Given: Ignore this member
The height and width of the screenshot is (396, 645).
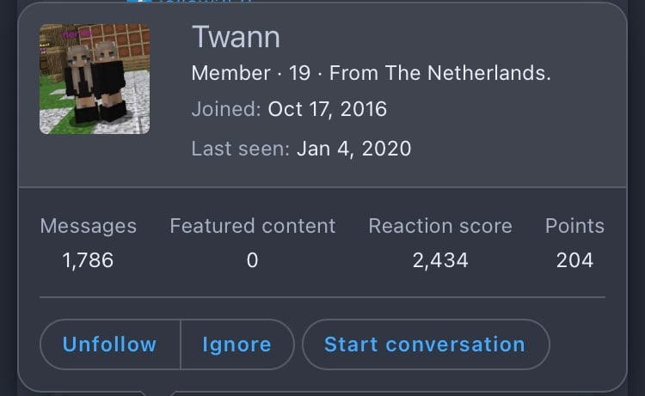Looking at the screenshot, I should (x=237, y=344).
